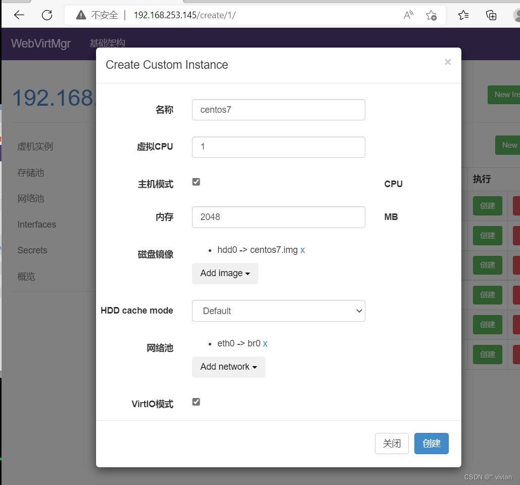Open the favorites list icon
Image resolution: width=520 pixels, height=485 pixels.
(463, 15)
